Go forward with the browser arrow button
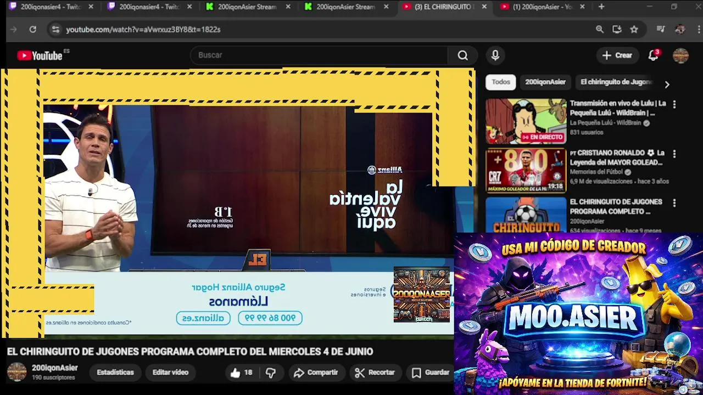 (x=14, y=29)
